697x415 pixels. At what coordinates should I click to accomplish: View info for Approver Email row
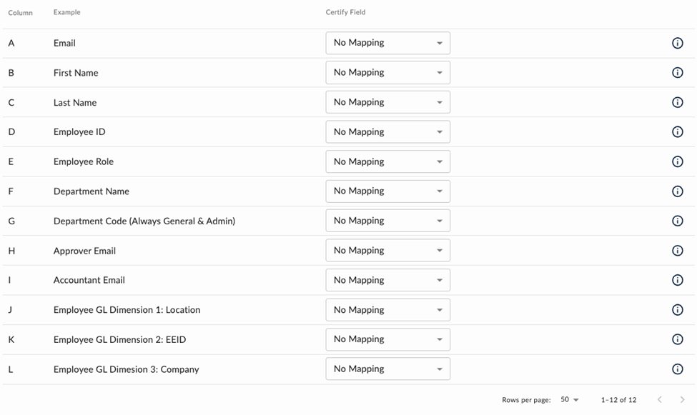coord(677,251)
